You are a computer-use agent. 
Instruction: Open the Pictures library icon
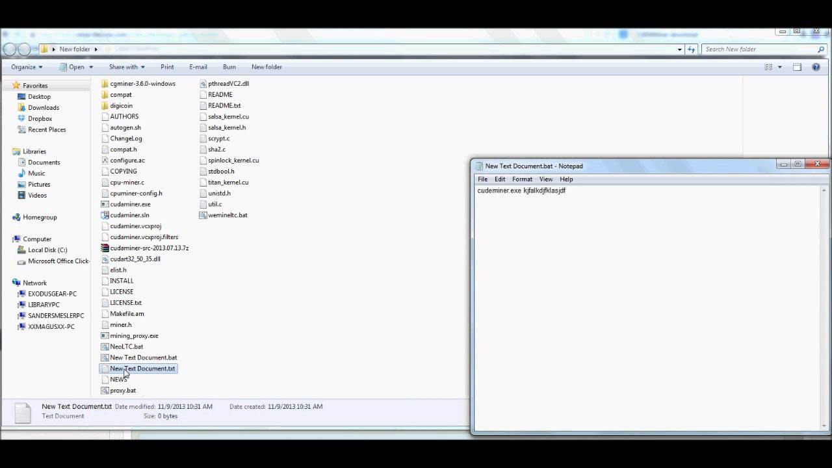tap(21, 185)
